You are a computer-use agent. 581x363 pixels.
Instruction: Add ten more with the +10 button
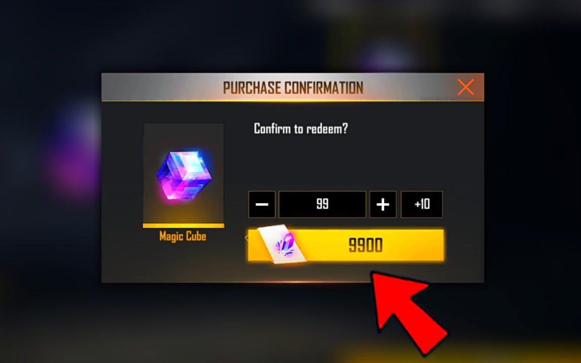coord(422,205)
